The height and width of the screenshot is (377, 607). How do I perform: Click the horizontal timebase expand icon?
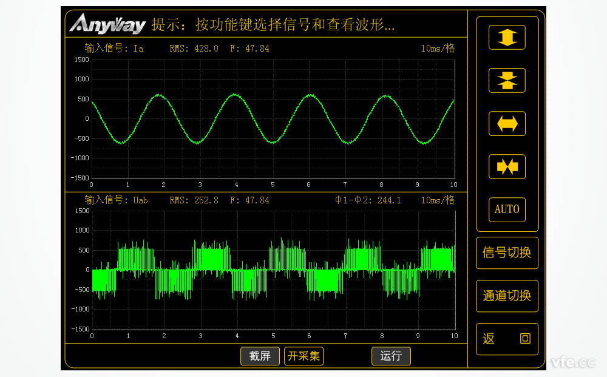pos(507,123)
